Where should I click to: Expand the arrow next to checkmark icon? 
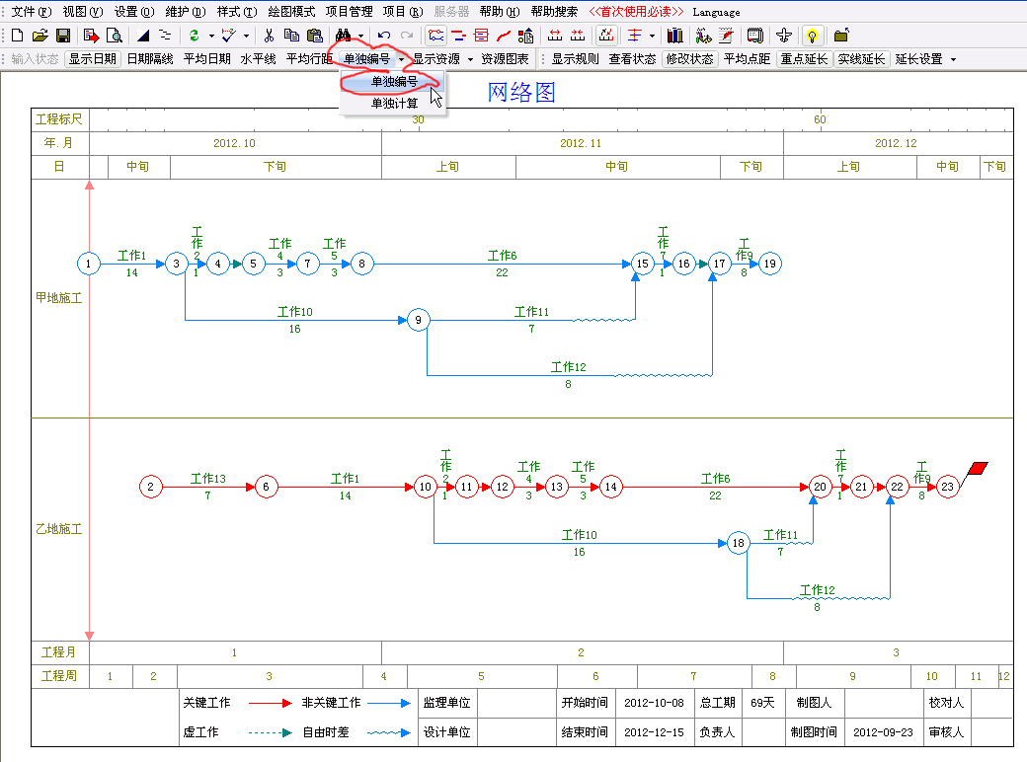pyautogui.click(x=246, y=36)
